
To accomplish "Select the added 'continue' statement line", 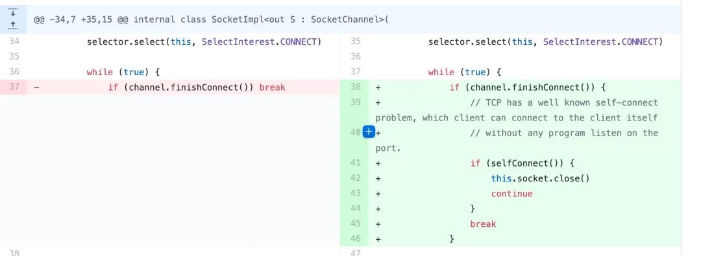I will tap(511, 193).
